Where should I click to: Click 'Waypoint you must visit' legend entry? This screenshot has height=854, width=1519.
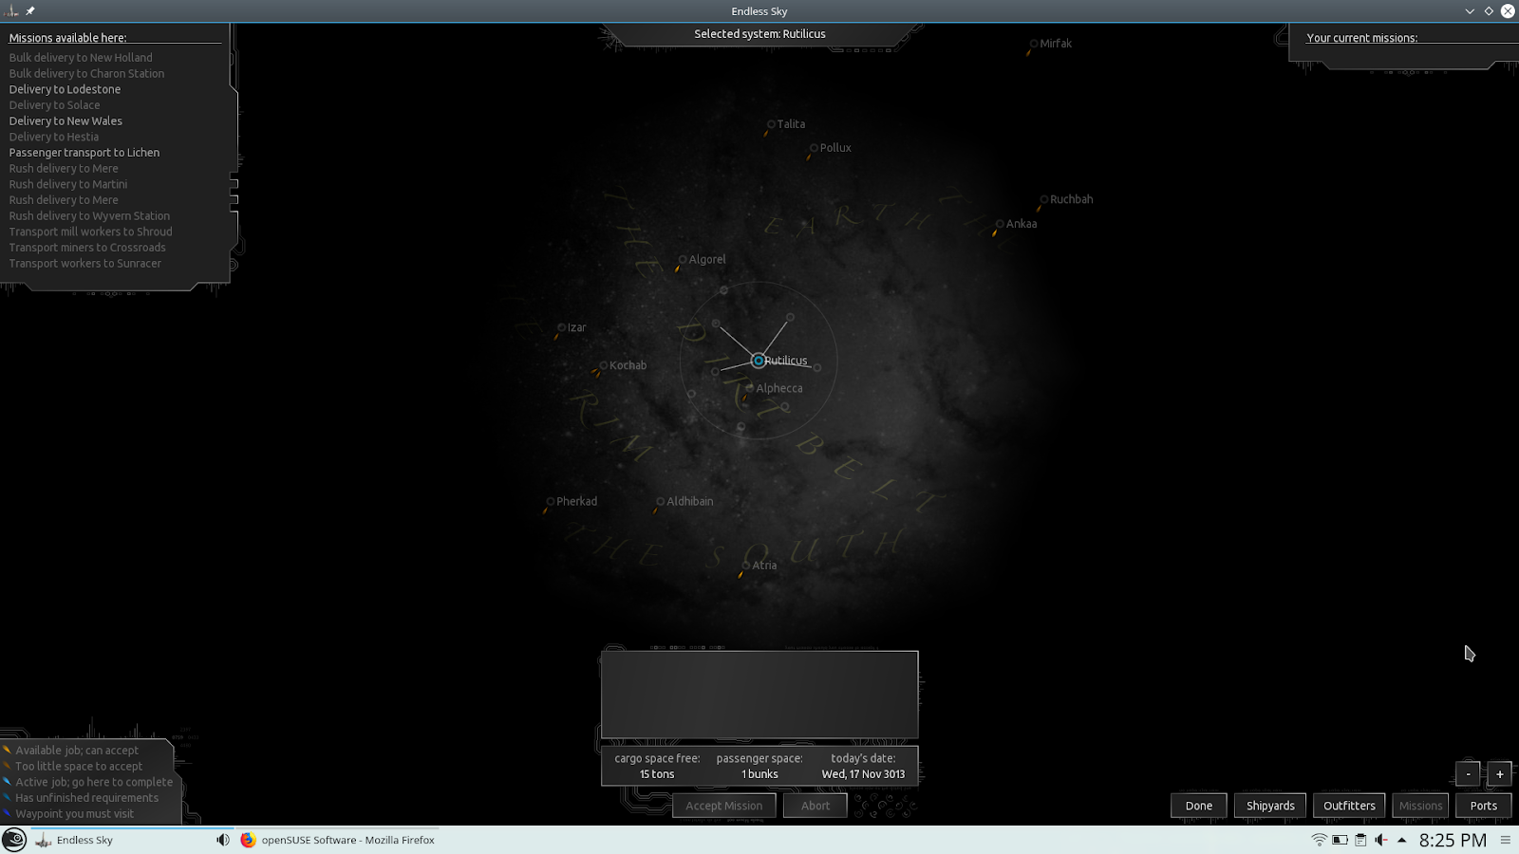(x=74, y=814)
